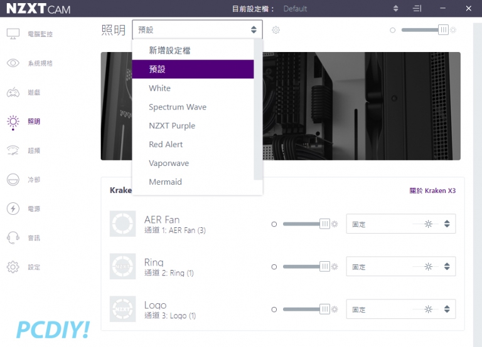Click the AER Fan device thumbnail
Image resolution: width=482 pixels, height=347 pixels.
point(122,224)
